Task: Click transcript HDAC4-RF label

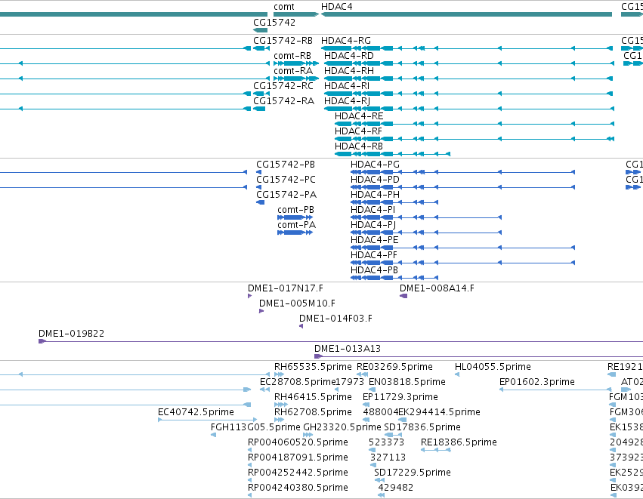Action: 358,131
